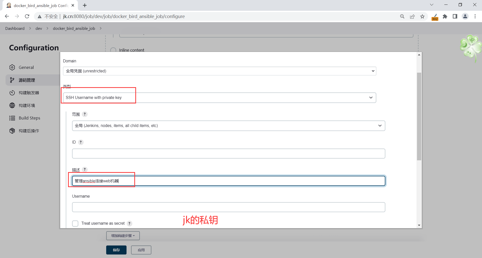The height and width of the screenshot is (258, 482).
Task: Click the 构建触发器 clock icon
Action: pos(12,93)
